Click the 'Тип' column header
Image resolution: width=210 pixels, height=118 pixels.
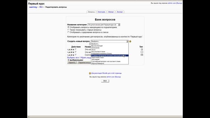tap(141, 47)
